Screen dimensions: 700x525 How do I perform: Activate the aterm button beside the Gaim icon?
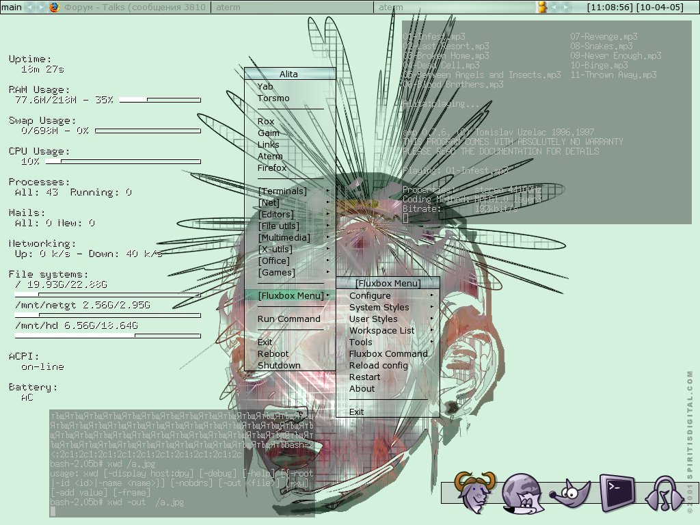pos(455,7)
